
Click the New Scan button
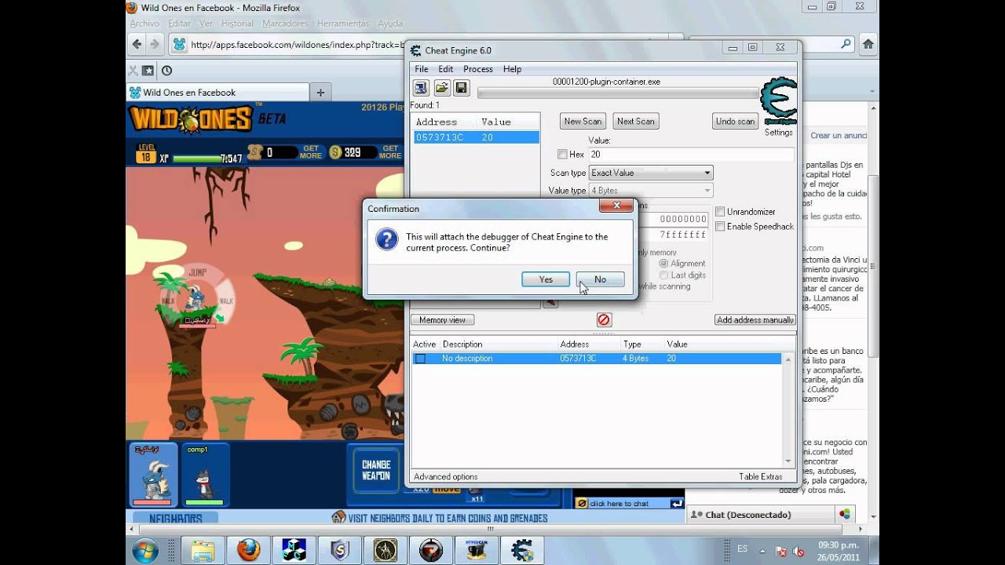[583, 121]
